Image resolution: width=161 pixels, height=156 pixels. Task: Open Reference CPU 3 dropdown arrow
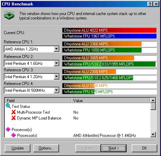56,76
